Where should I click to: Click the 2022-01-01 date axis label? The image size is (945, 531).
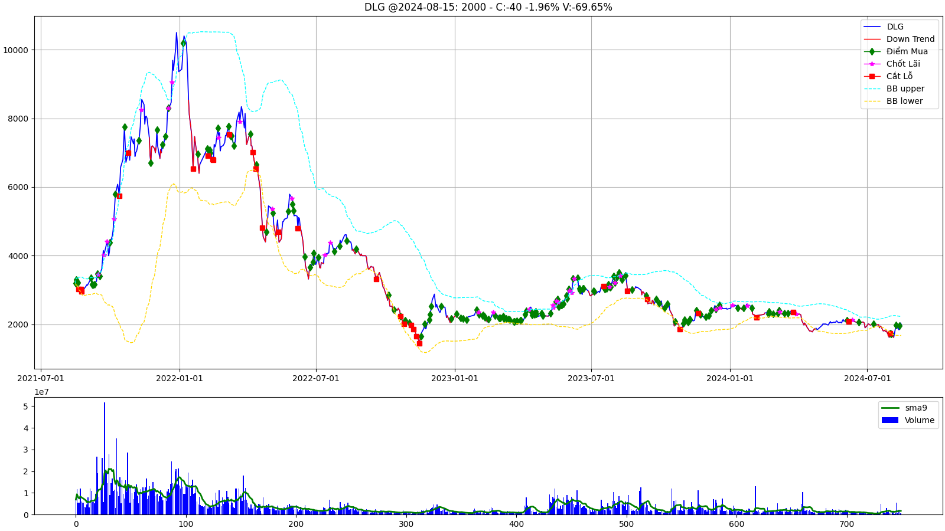pyautogui.click(x=179, y=378)
